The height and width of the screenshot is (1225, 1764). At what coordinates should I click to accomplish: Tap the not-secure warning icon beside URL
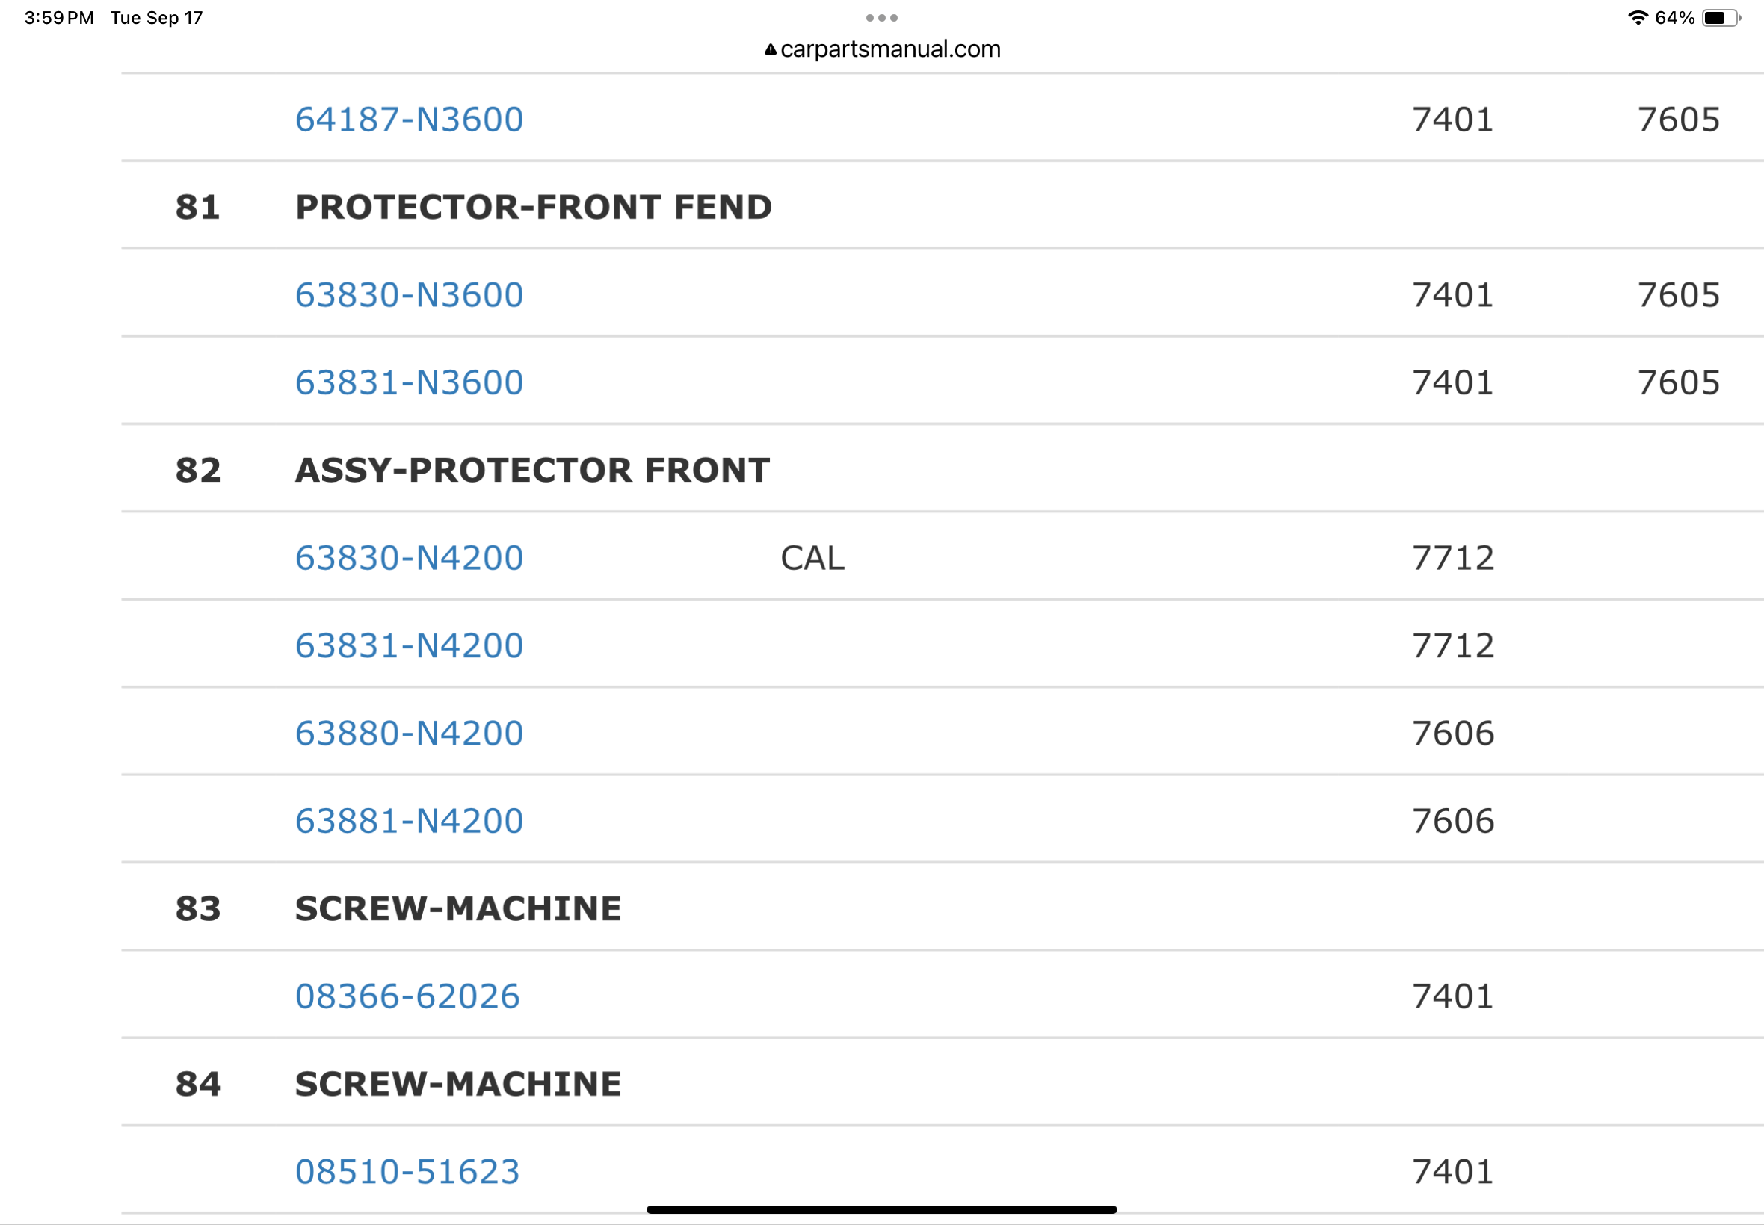pos(771,50)
